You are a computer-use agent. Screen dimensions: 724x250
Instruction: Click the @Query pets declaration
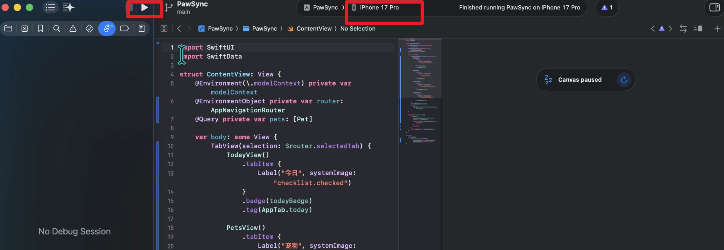[254, 119]
